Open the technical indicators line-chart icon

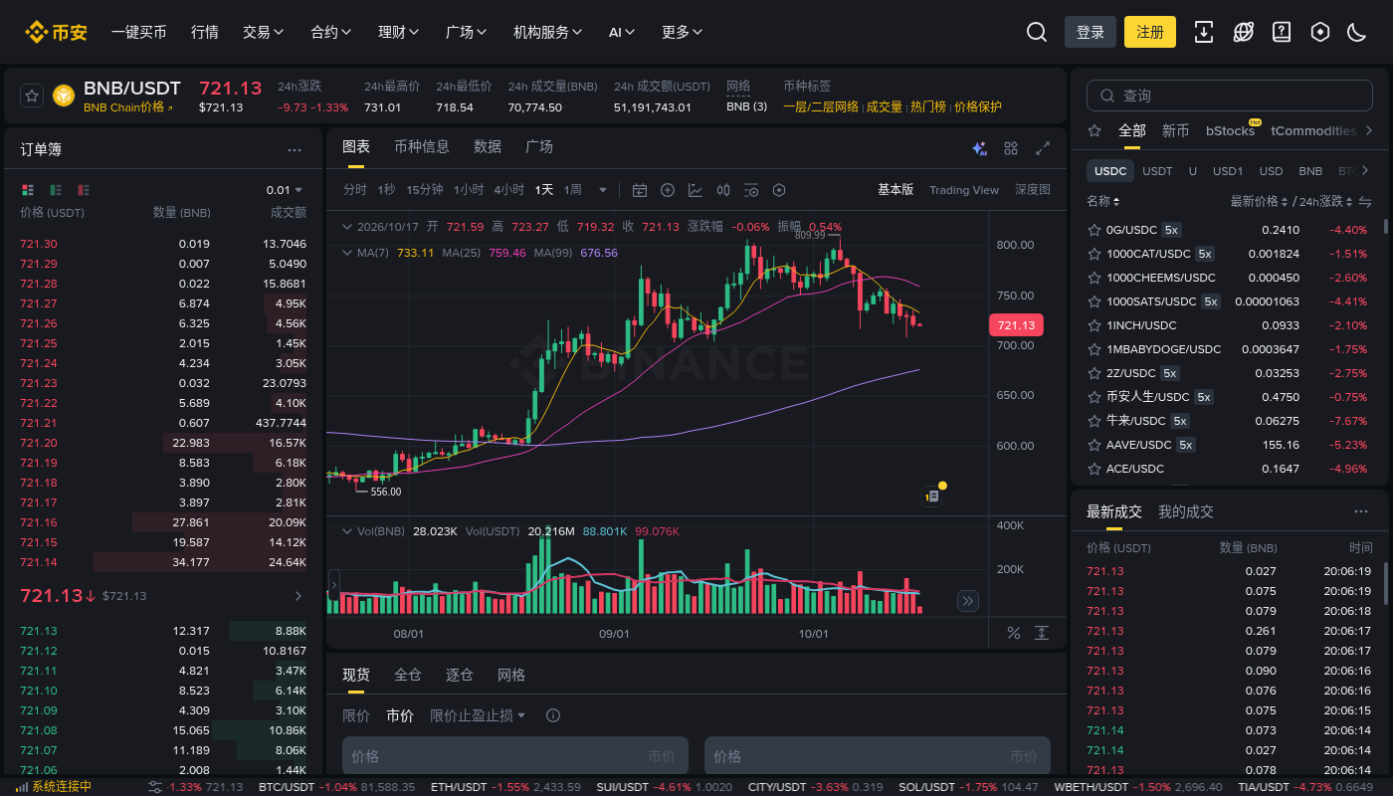tap(696, 190)
